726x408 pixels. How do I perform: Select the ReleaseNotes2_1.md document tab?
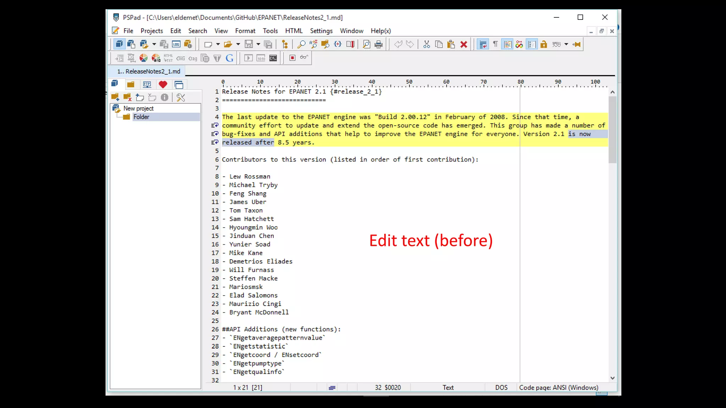point(147,71)
